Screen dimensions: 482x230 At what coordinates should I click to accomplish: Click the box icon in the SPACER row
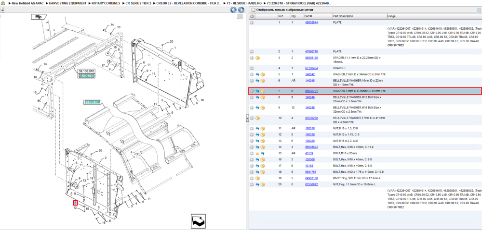(257, 58)
